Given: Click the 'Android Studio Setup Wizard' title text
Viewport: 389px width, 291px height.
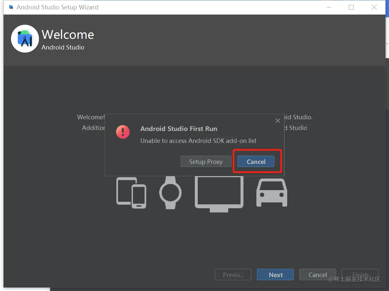Looking at the screenshot, I should tap(57, 7).
